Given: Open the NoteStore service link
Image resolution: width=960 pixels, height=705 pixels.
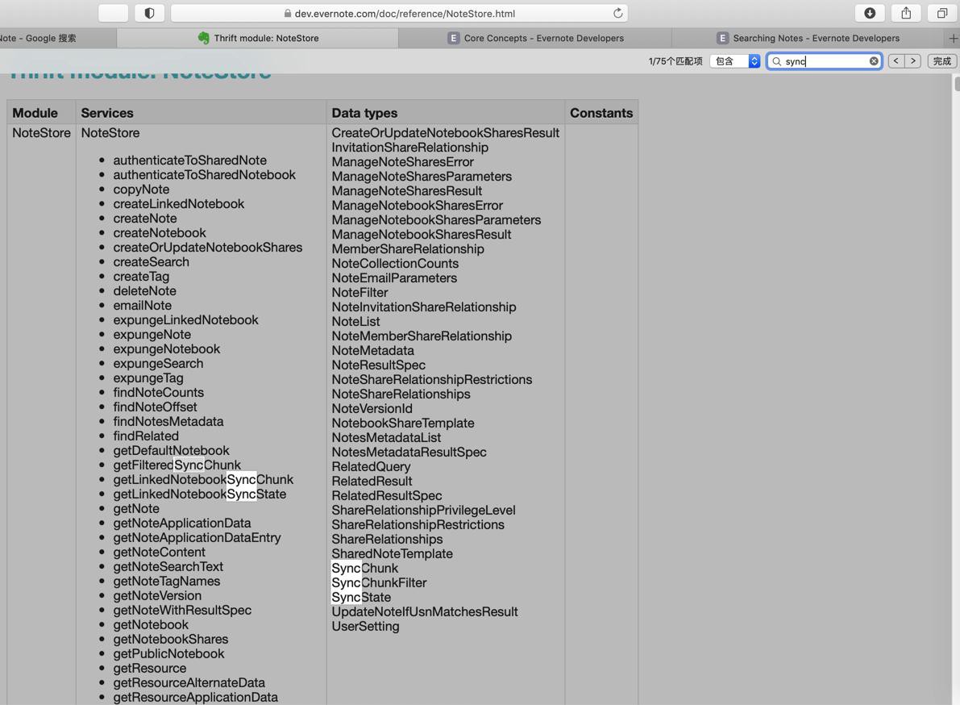Looking at the screenshot, I should coord(110,133).
